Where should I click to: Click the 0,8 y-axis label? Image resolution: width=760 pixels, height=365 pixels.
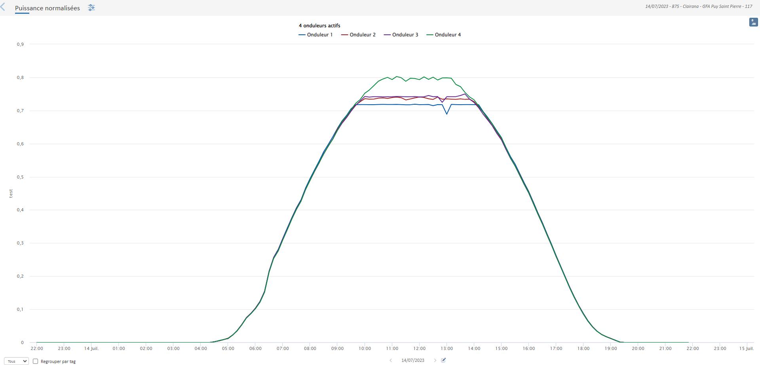click(20, 77)
